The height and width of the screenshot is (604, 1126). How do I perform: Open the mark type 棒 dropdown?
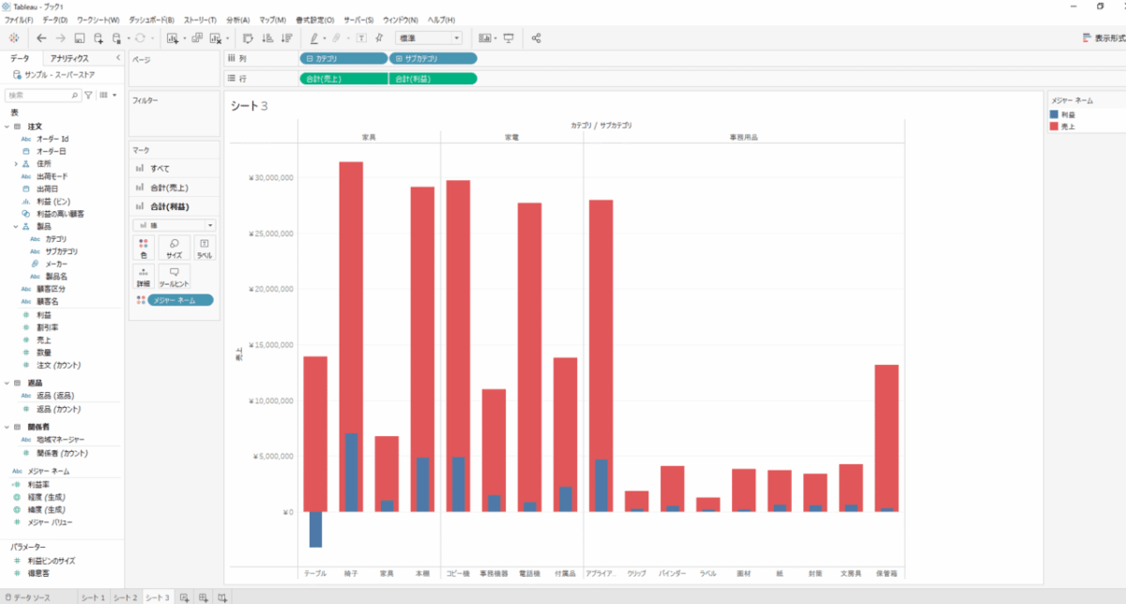tap(175, 225)
